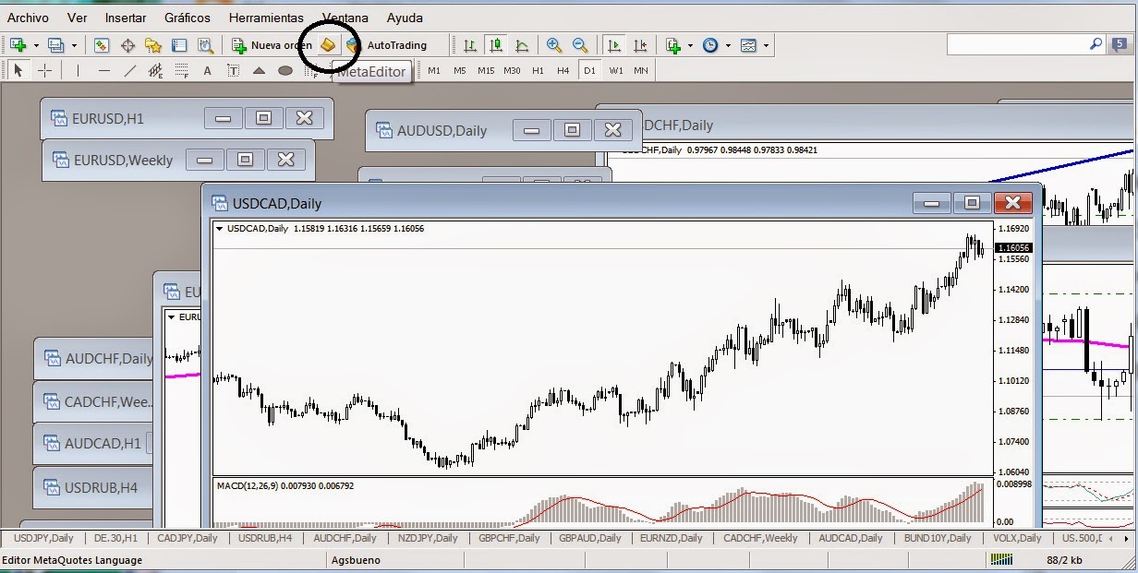
Task: Click the zoom out magnifier icon
Action: tap(580, 44)
